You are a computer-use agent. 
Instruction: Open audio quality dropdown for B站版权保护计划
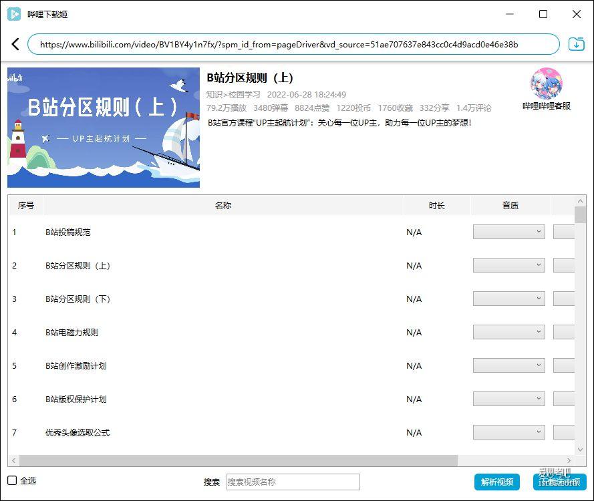pyautogui.click(x=508, y=398)
